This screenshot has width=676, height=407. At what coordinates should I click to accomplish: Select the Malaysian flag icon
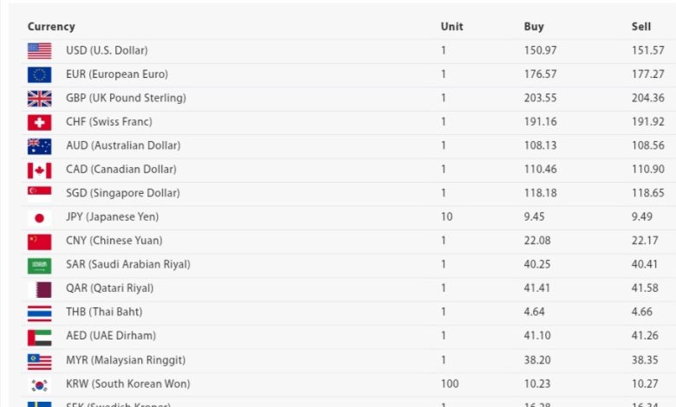pyautogui.click(x=39, y=361)
